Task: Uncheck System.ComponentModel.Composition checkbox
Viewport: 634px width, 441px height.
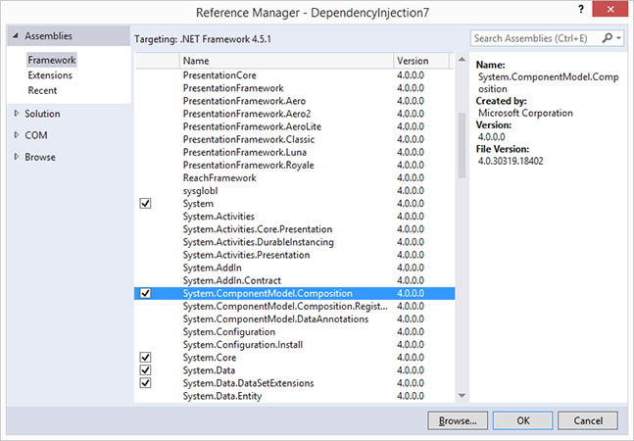Action: [x=146, y=293]
